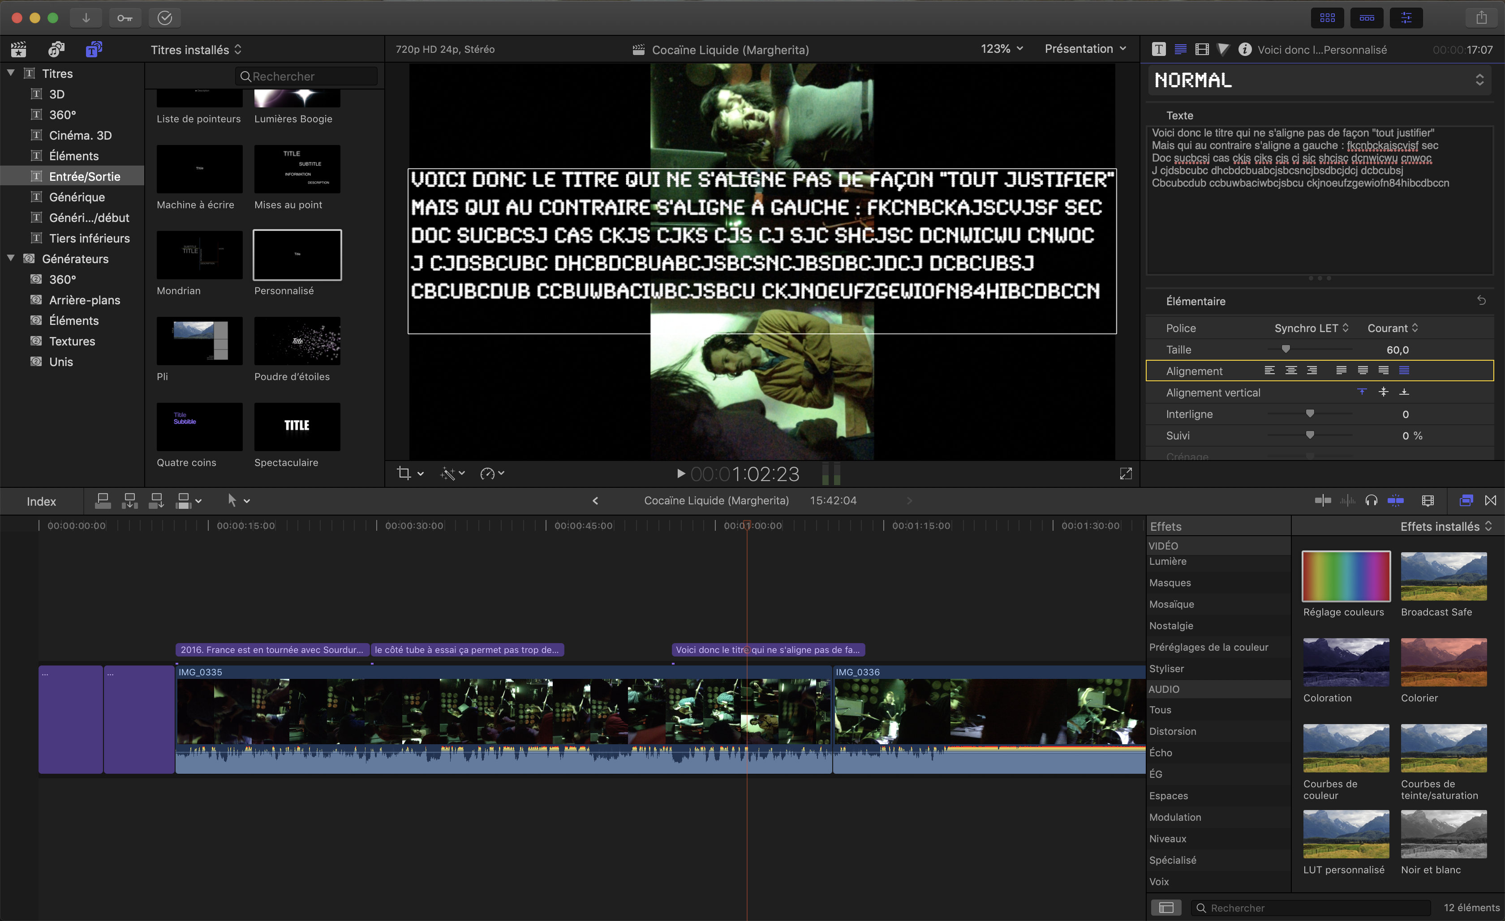
Task: Open the NORMAL text style preset popup
Action: pos(1319,80)
